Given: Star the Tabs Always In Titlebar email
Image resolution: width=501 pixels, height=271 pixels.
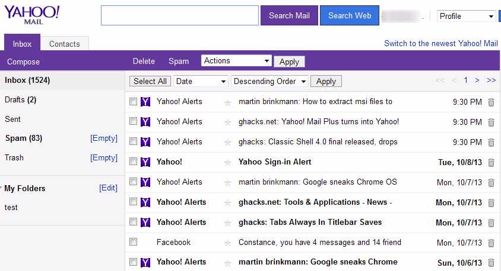Looking at the screenshot, I should (227, 223).
